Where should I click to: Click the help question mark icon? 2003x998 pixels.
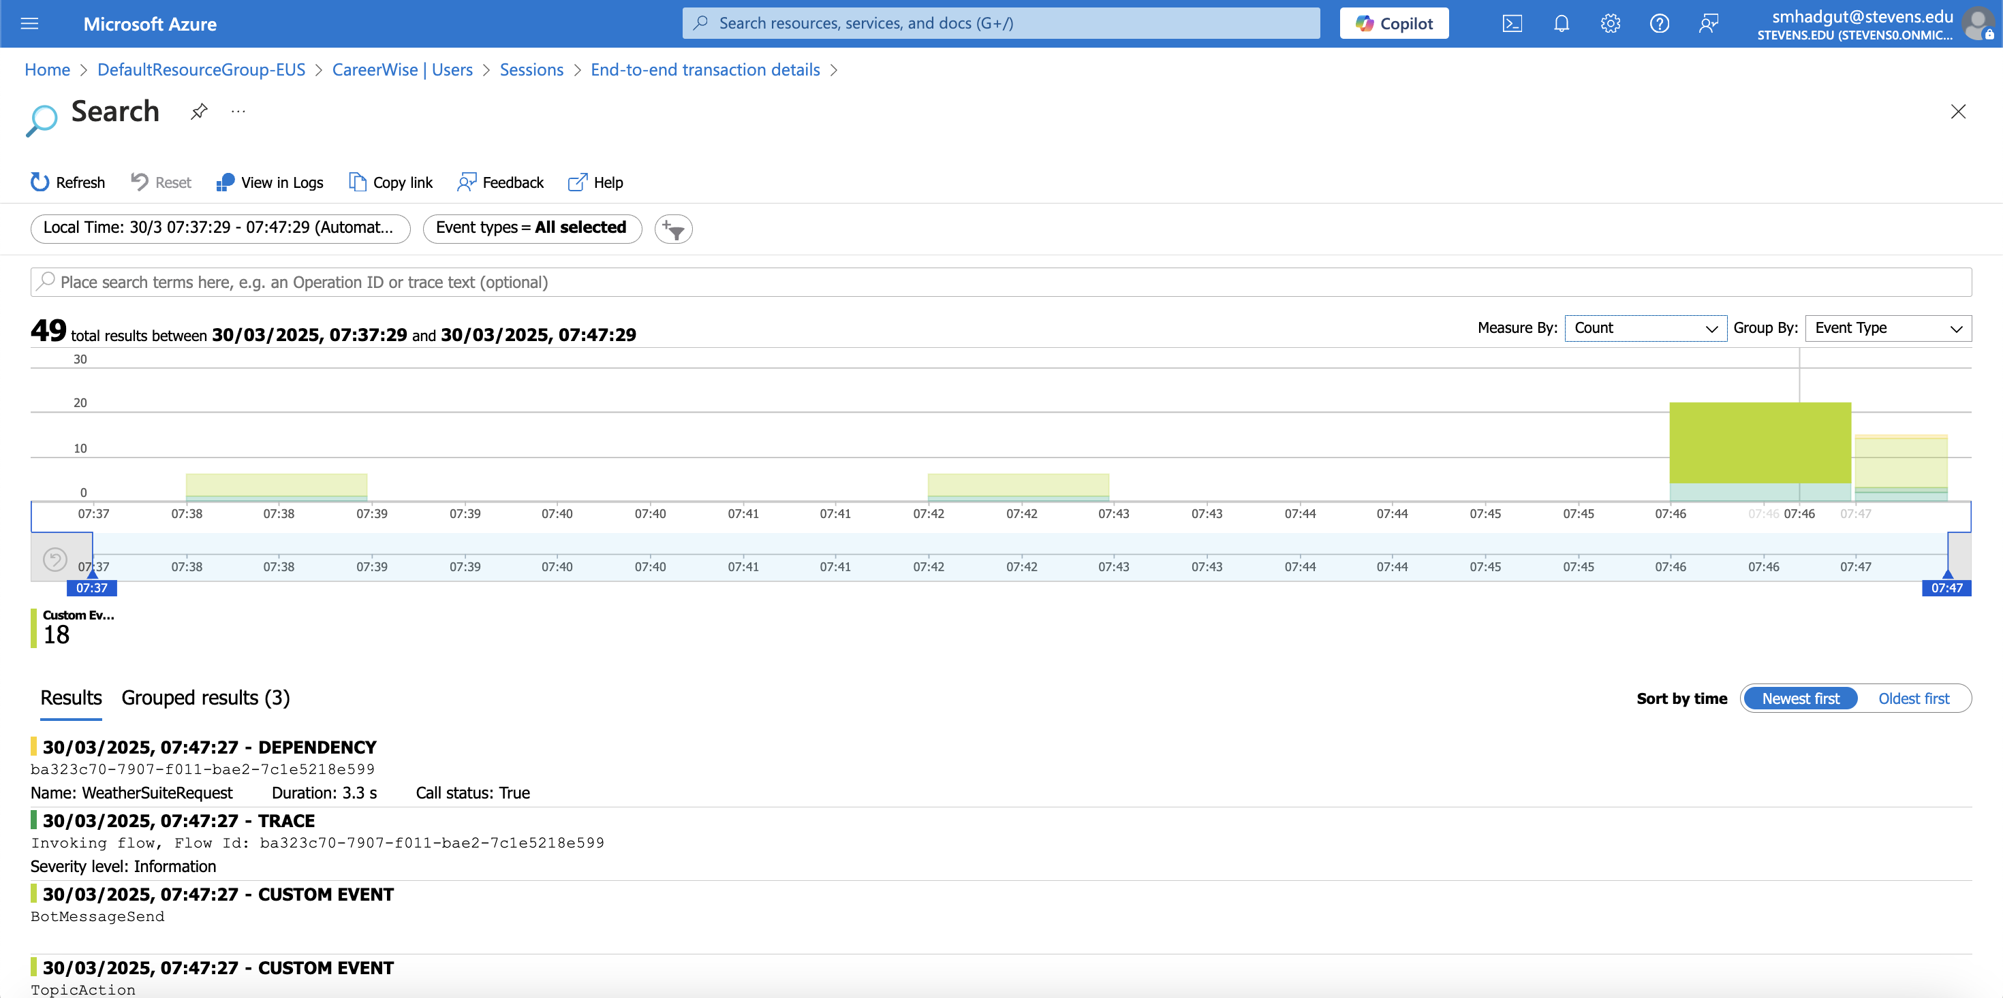[x=1658, y=23]
